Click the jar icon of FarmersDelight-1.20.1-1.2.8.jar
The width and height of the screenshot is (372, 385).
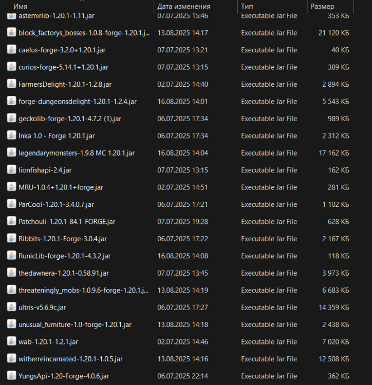11,84
